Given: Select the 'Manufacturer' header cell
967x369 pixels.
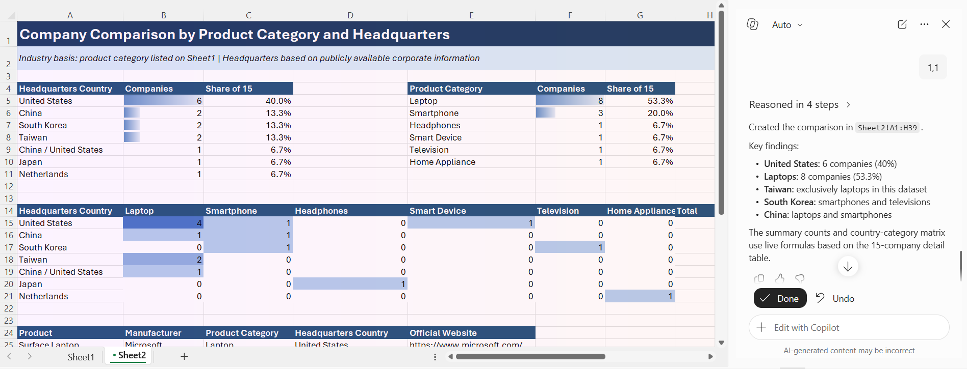Looking at the screenshot, I should tap(163, 333).
